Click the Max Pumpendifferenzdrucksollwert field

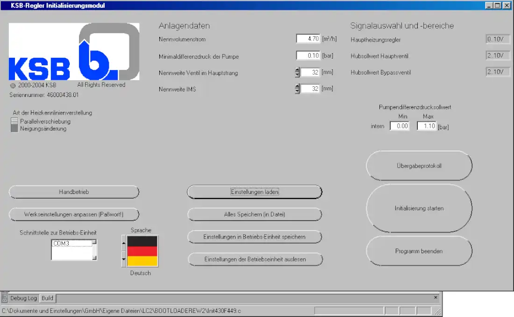426,126
